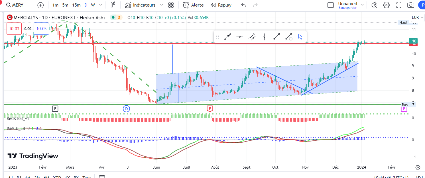Viewport: 425px width, 178px height.
Task: Select the 5m interval
Action: [x=65, y=5]
